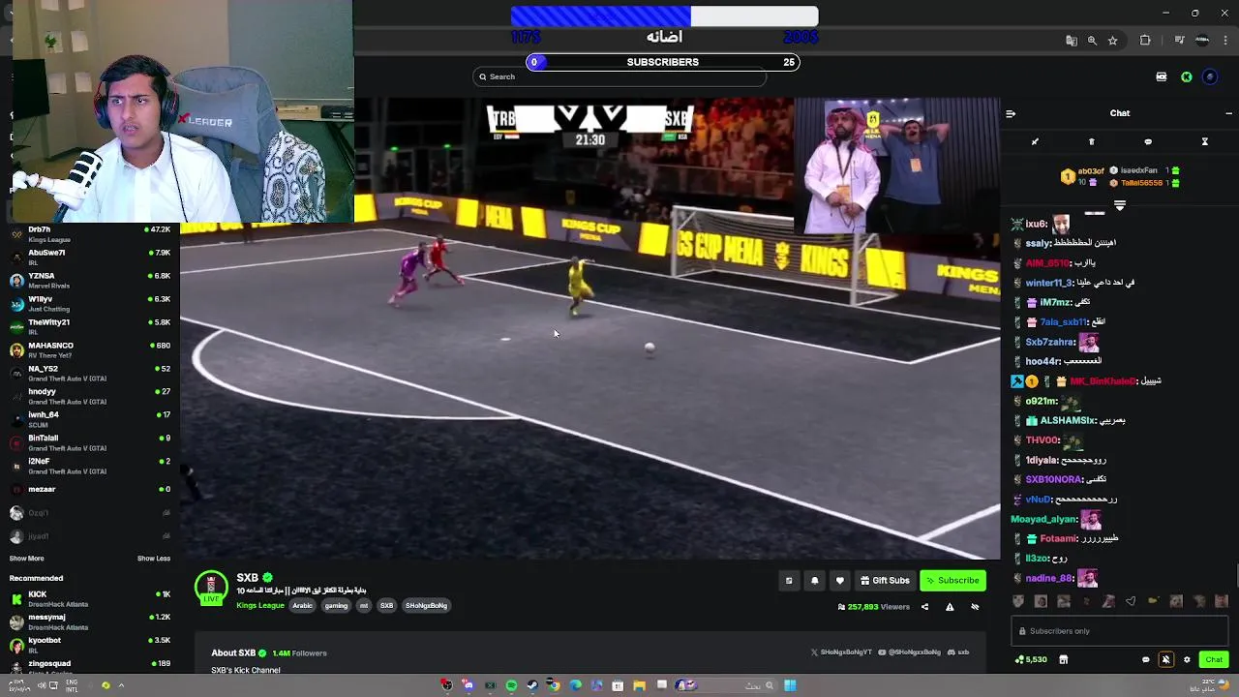
Task: Click the green Chat send button
Action: (1214, 659)
